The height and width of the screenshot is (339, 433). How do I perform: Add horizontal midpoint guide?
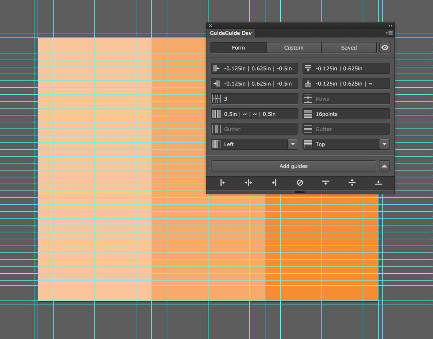tap(352, 183)
